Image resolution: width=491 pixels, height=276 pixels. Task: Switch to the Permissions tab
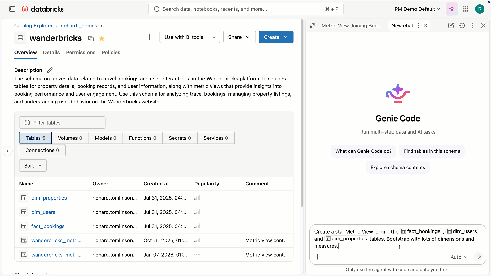click(81, 52)
